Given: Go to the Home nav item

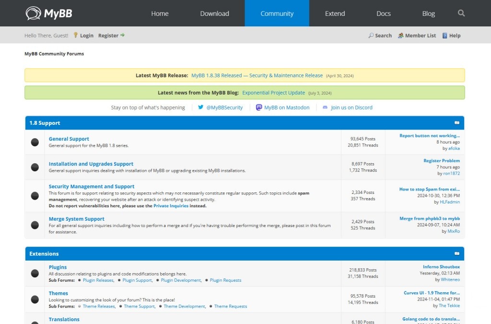Looking at the screenshot, I should 160,13.
